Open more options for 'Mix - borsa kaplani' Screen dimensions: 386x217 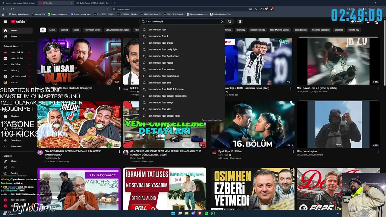point(379,152)
